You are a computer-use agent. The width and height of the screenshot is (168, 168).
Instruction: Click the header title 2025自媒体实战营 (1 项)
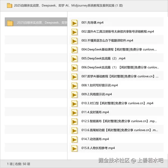[68, 6]
